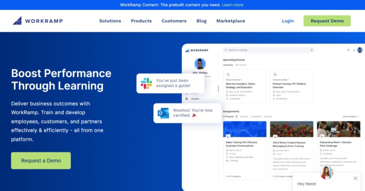Open the Marketplace page

click(x=231, y=21)
